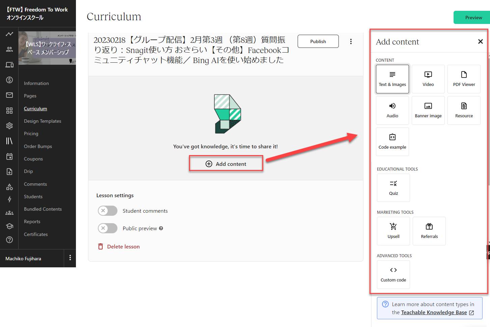Viewport: 490px width, 327px height.
Task: Go to Information in course menu
Action: 36,83
